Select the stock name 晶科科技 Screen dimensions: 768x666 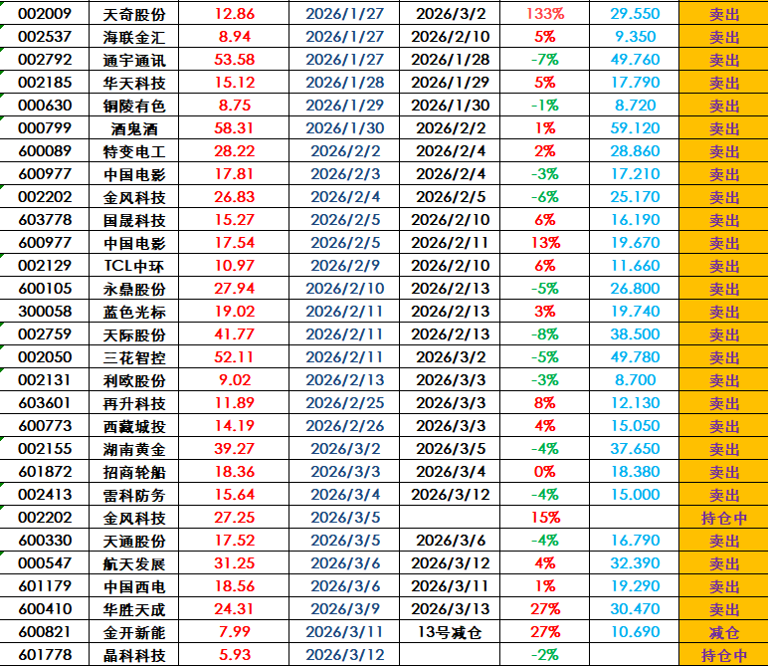[x=134, y=656]
